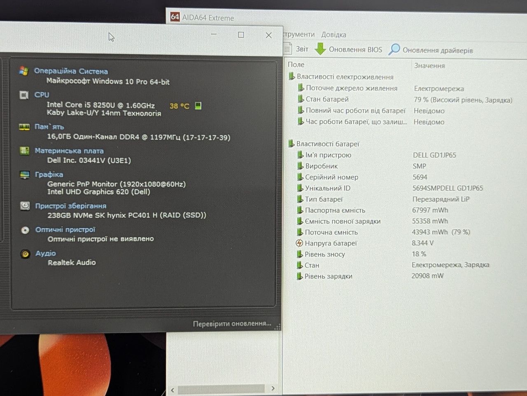Click the icon beside Паспортна ємність

pyautogui.click(x=301, y=210)
